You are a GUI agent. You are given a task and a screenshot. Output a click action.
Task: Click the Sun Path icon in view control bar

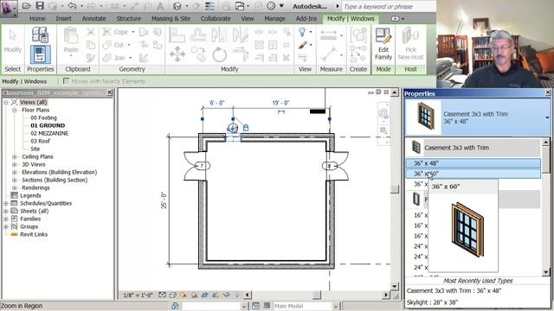pyautogui.click(x=183, y=295)
